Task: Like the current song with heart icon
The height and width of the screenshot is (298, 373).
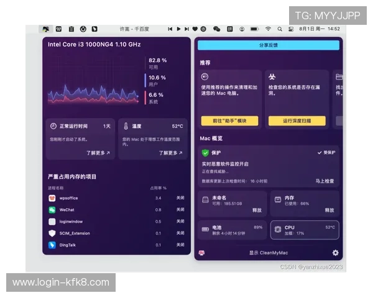Action: click(195, 29)
